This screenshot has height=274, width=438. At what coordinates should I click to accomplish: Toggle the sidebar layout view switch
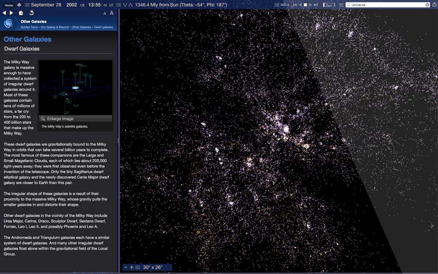(329, 5)
